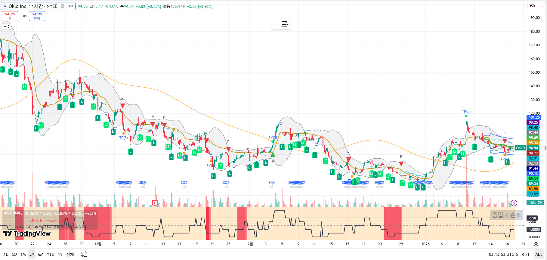Click the object tree settings icon
The height and width of the screenshot is (260, 547).
pos(284,24)
